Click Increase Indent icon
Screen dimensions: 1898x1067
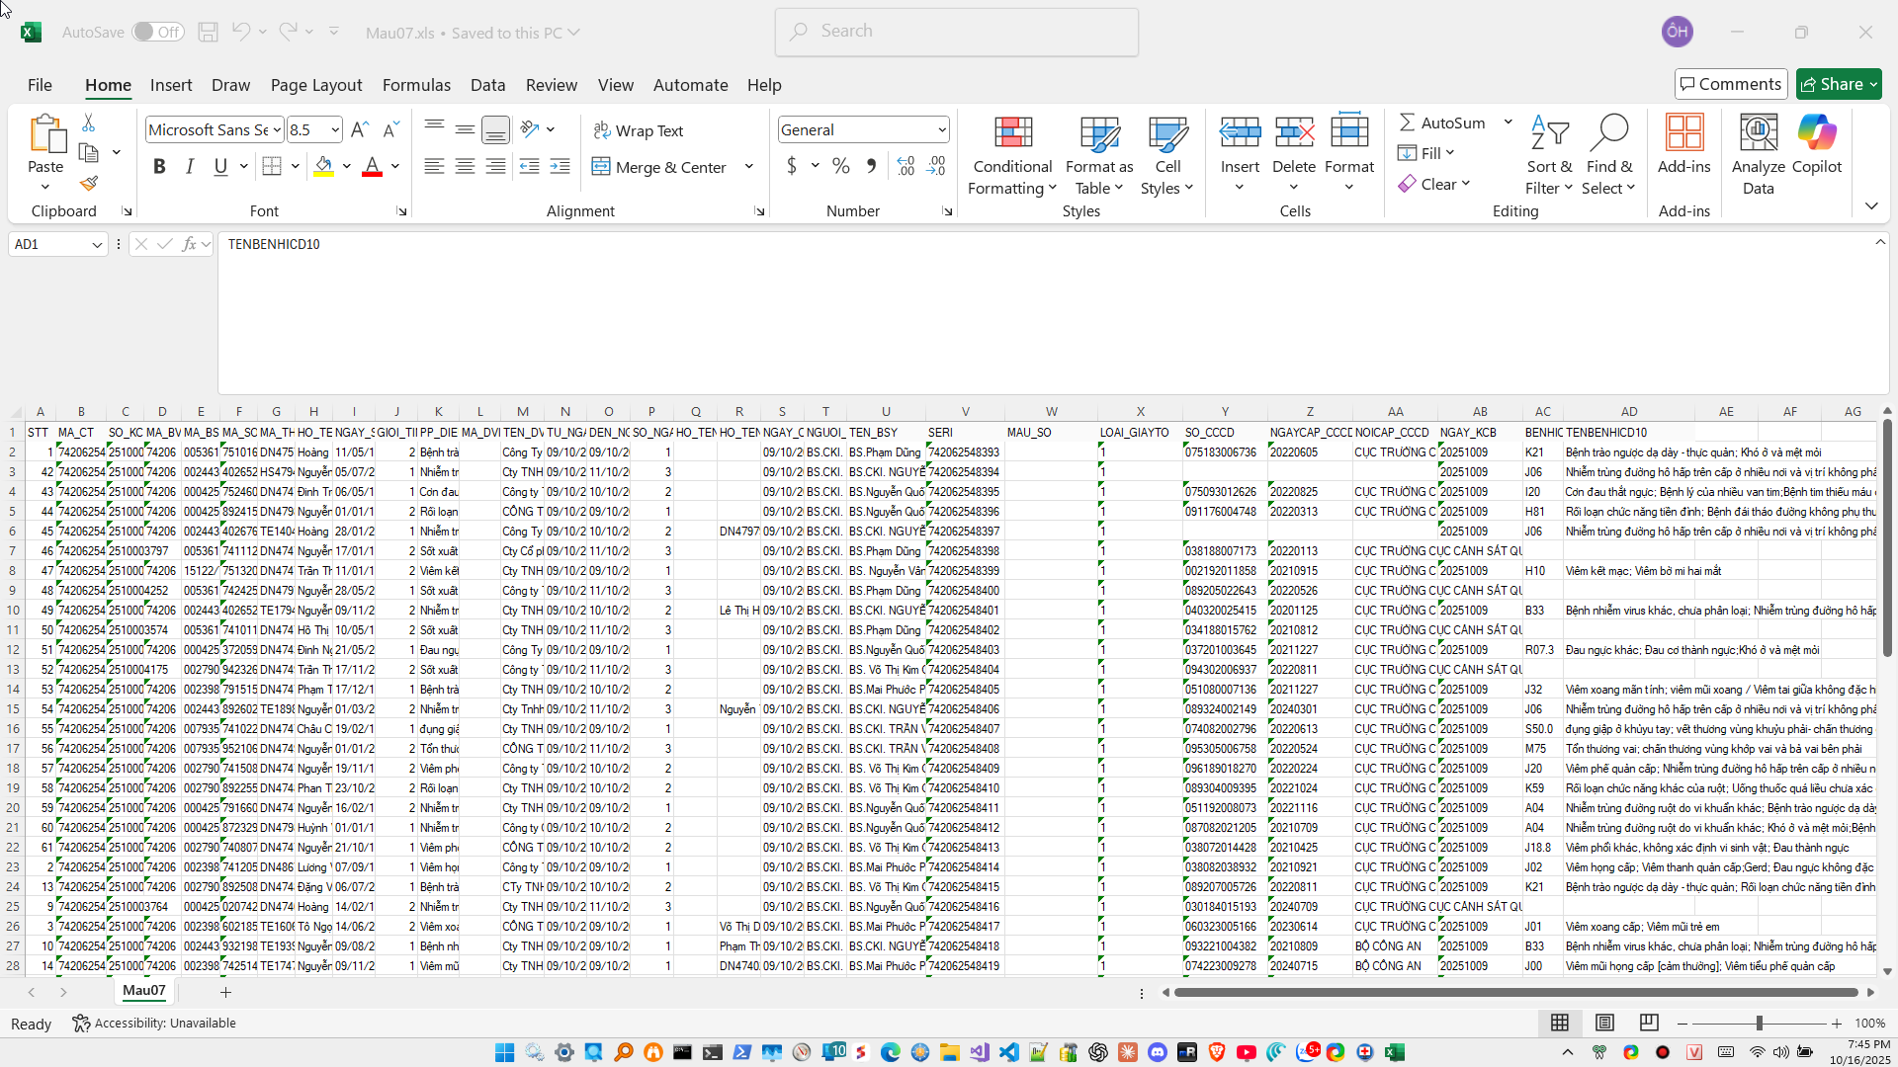[561, 167]
